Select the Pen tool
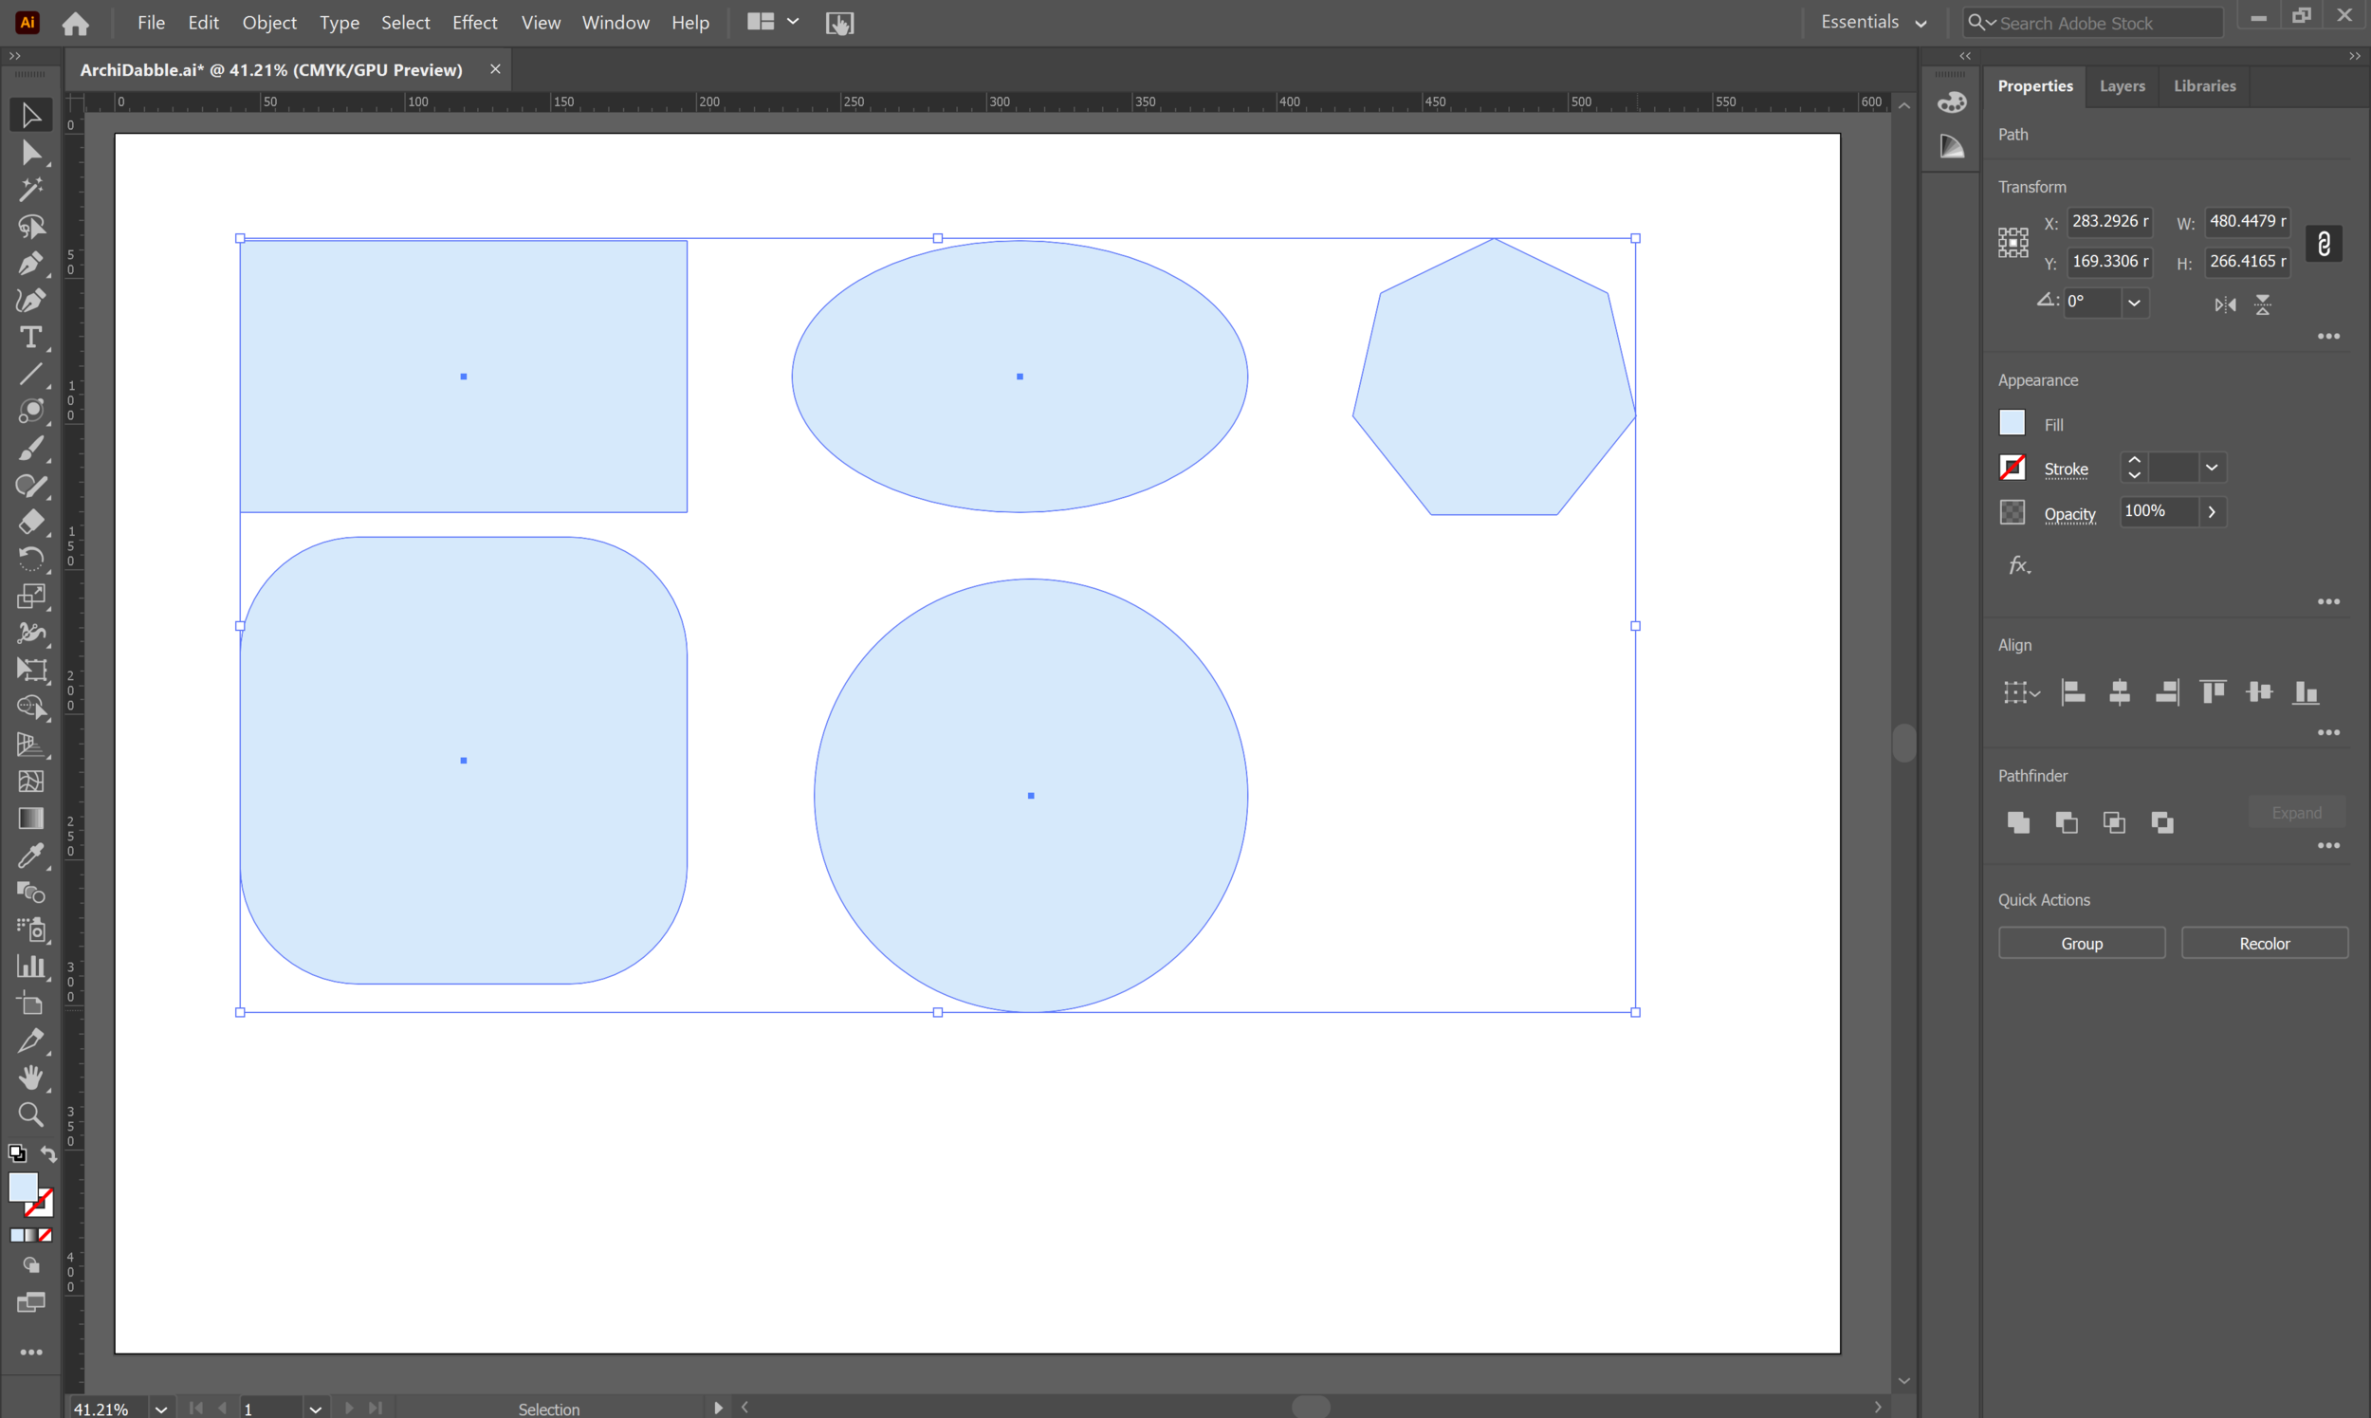 click(30, 264)
